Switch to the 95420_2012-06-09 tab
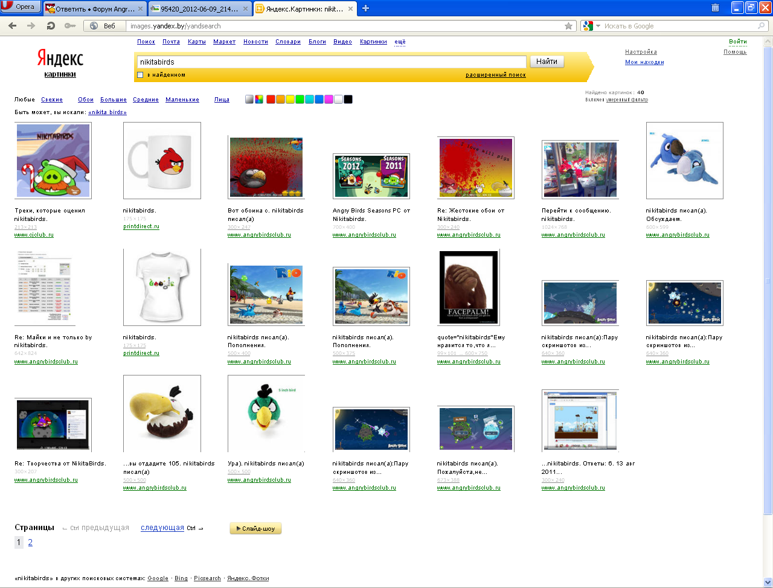This screenshot has width=773, height=588. tap(200, 9)
